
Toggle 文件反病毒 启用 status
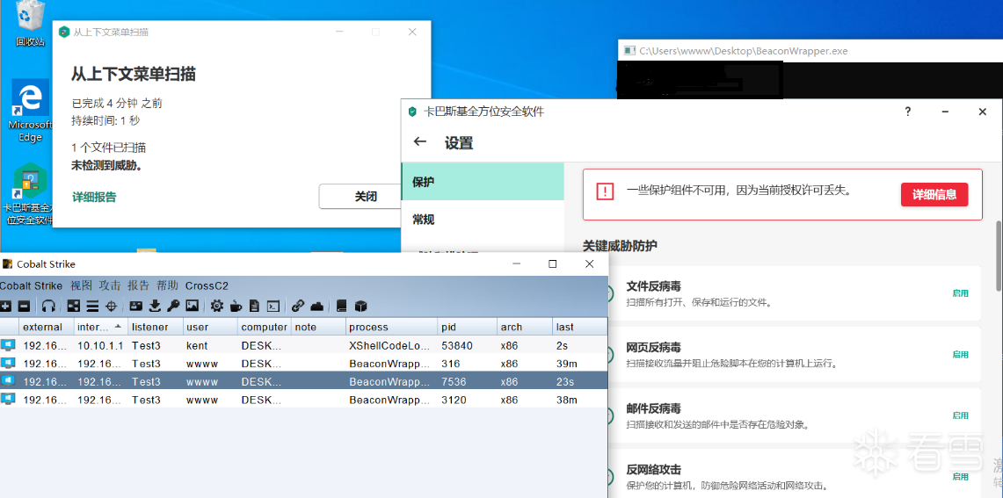click(960, 293)
